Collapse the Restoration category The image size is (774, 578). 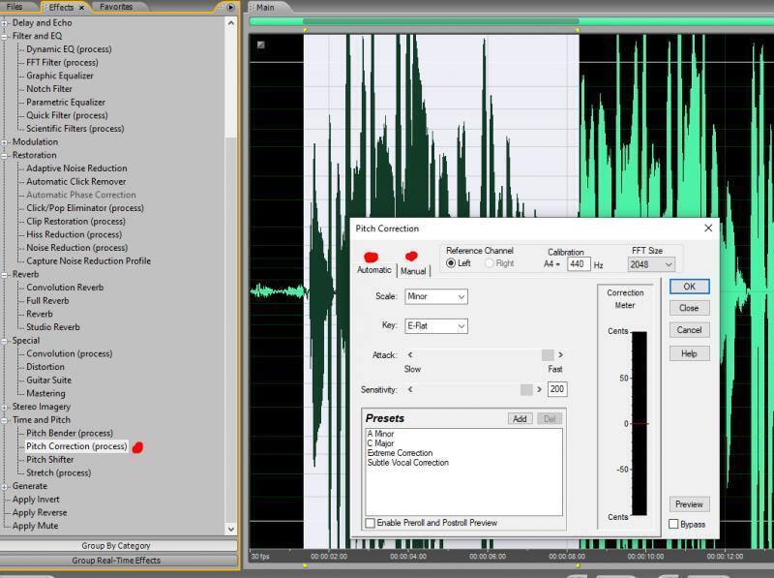pyautogui.click(x=5, y=155)
